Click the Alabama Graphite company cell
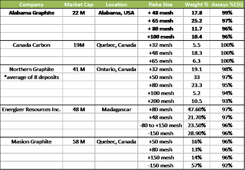The height and width of the screenshot is (170, 245). [31, 12]
